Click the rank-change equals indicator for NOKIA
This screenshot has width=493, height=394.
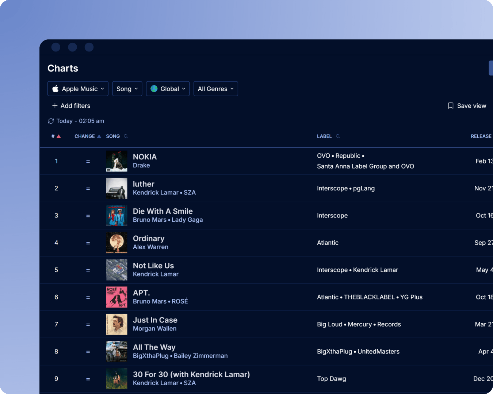point(88,161)
